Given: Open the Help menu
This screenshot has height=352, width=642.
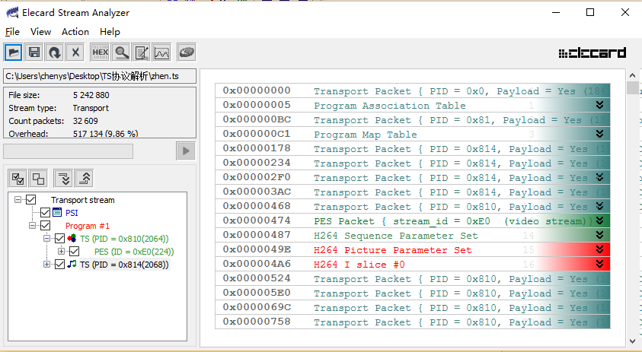Looking at the screenshot, I should click(110, 32).
